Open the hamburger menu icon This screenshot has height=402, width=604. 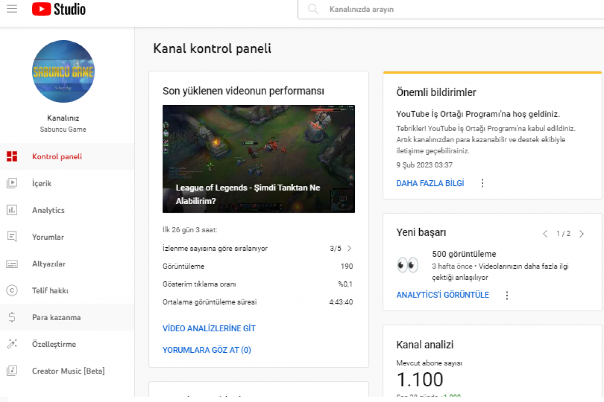(x=12, y=9)
